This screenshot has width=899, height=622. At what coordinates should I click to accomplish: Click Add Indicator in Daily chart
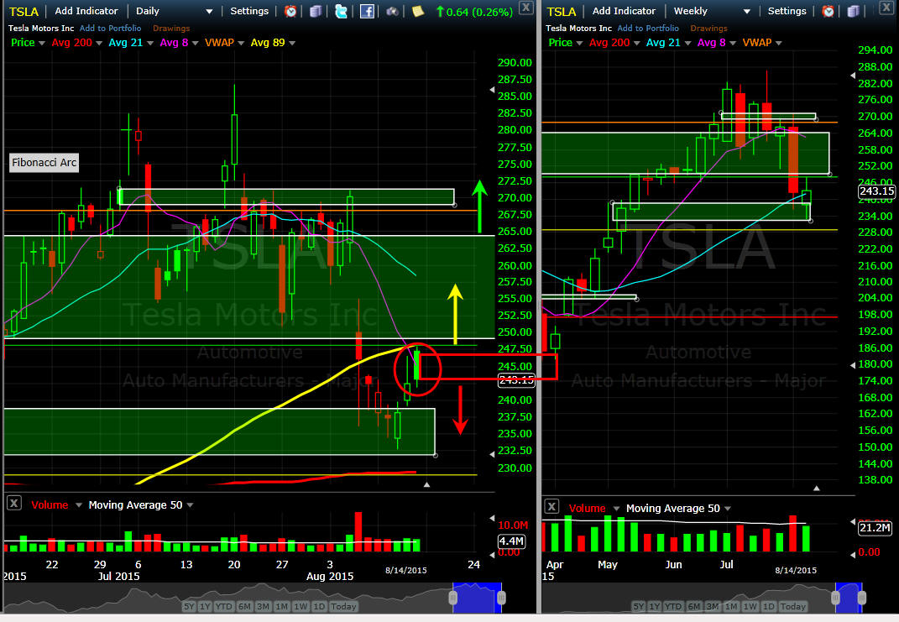tap(86, 11)
